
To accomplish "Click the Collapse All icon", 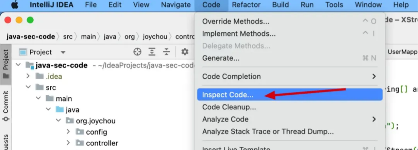I will coord(167,52).
